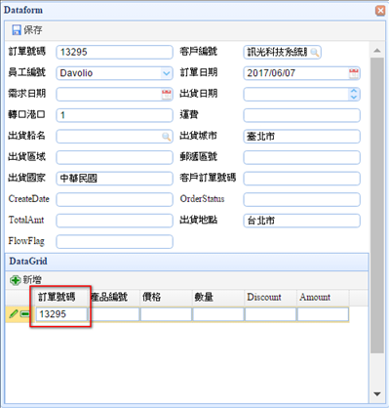Click the scrollbar up arrow
389x408 pixels.
[377, 51]
